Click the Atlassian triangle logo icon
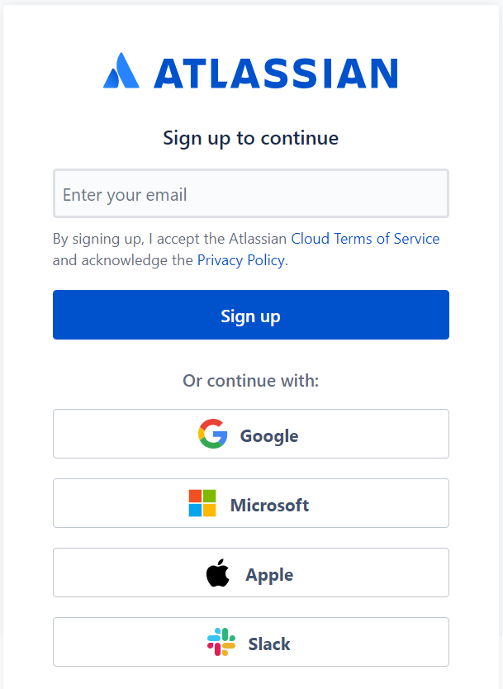This screenshot has height=689, width=503. 121,72
